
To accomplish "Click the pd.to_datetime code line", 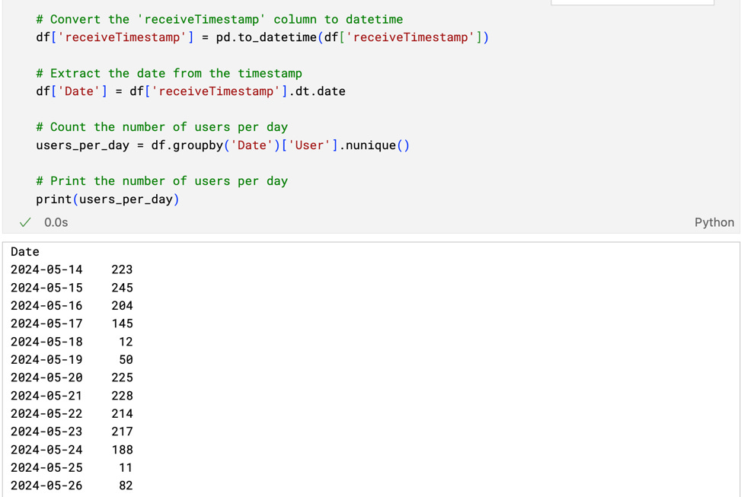I will coord(262,37).
